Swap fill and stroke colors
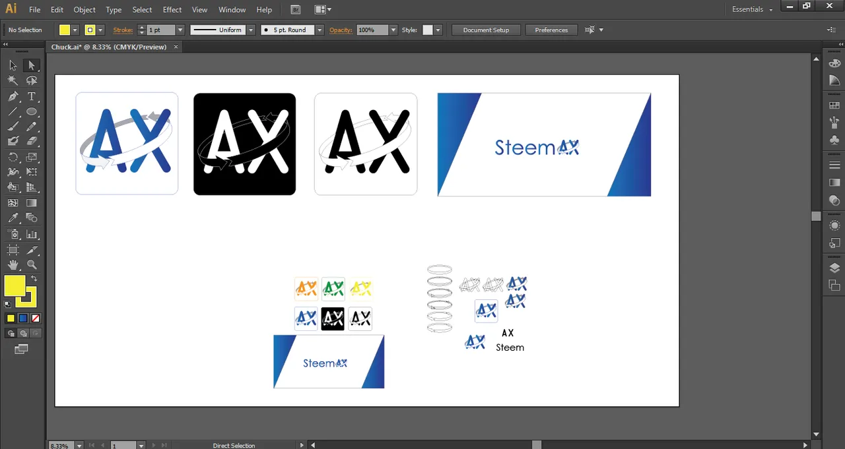This screenshot has height=449, width=845. [x=34, y=279]
